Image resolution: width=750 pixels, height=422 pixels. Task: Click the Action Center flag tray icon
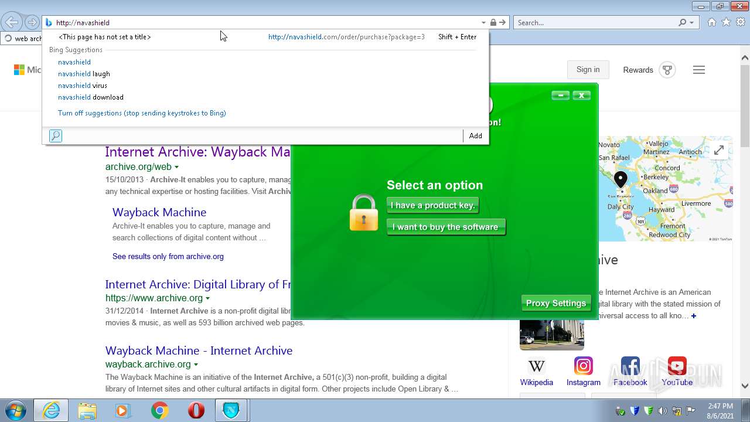coord(690,411)
